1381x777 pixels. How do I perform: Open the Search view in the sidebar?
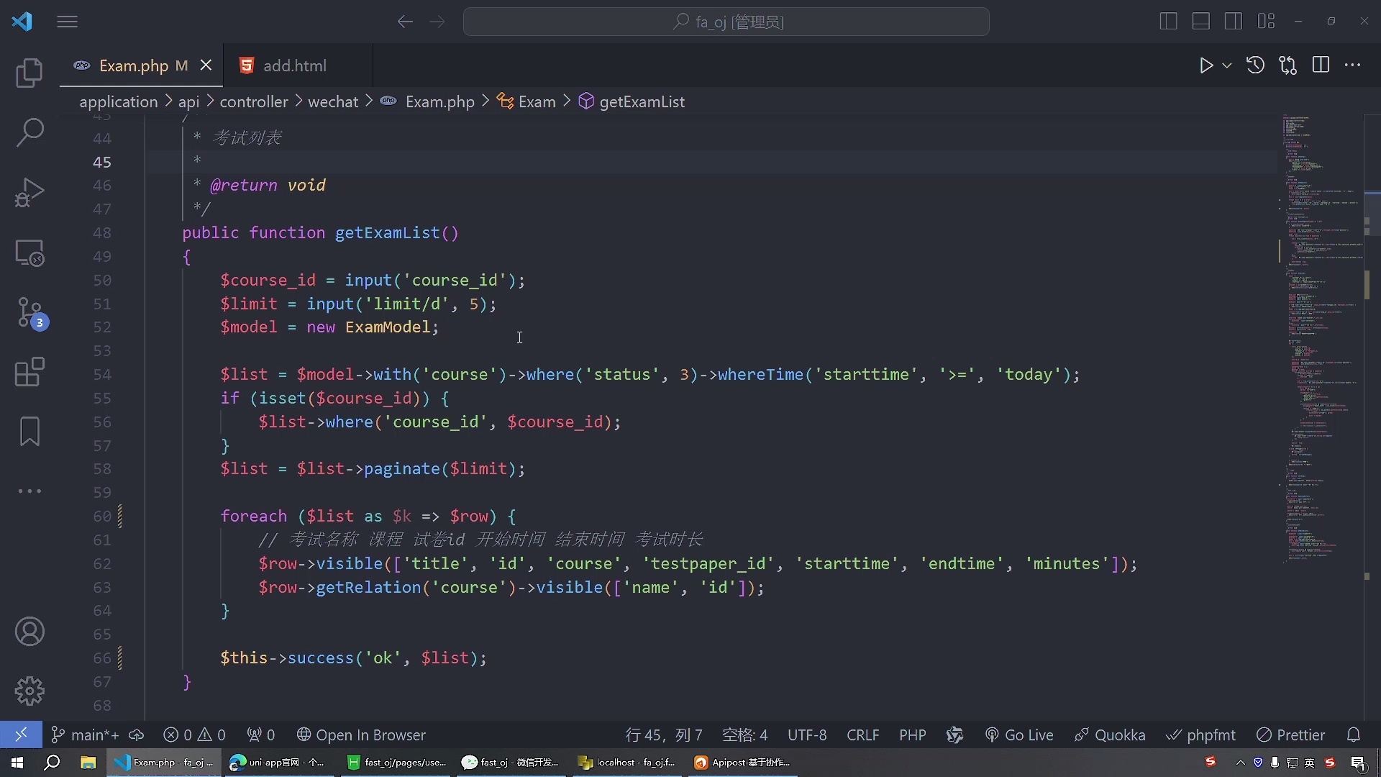29,132
